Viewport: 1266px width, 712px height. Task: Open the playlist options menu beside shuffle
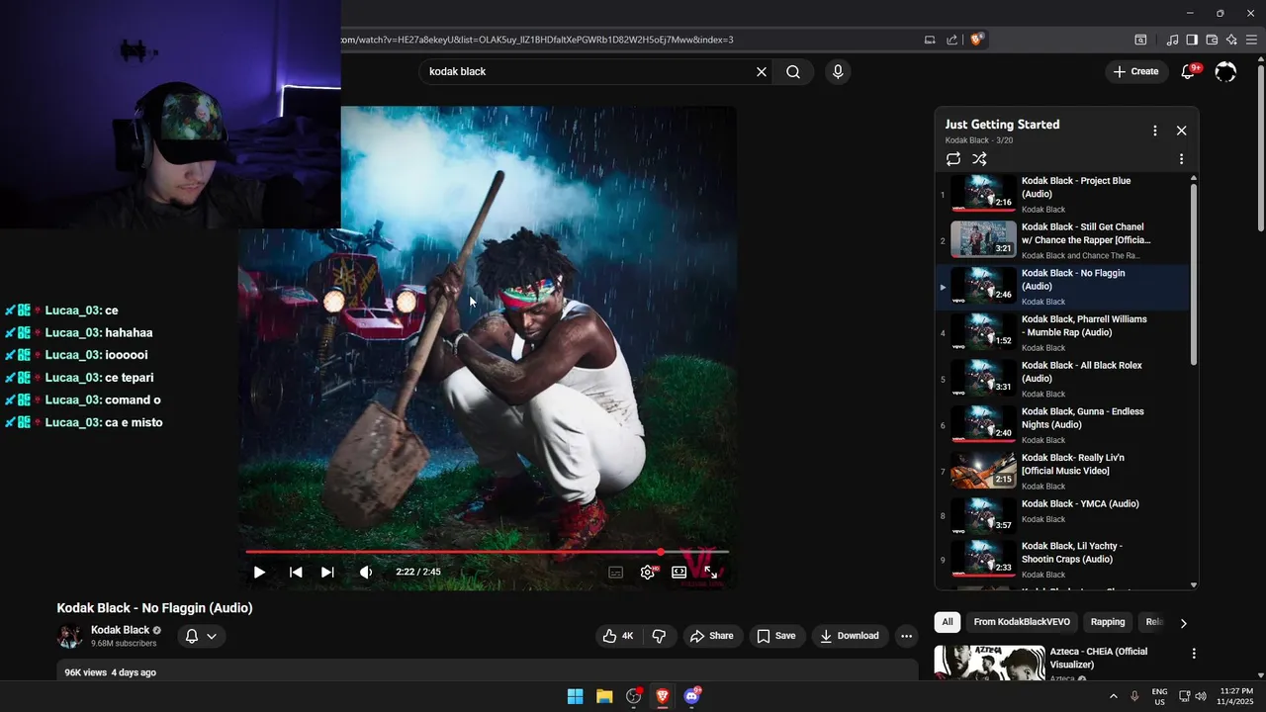click(1181, 158)
